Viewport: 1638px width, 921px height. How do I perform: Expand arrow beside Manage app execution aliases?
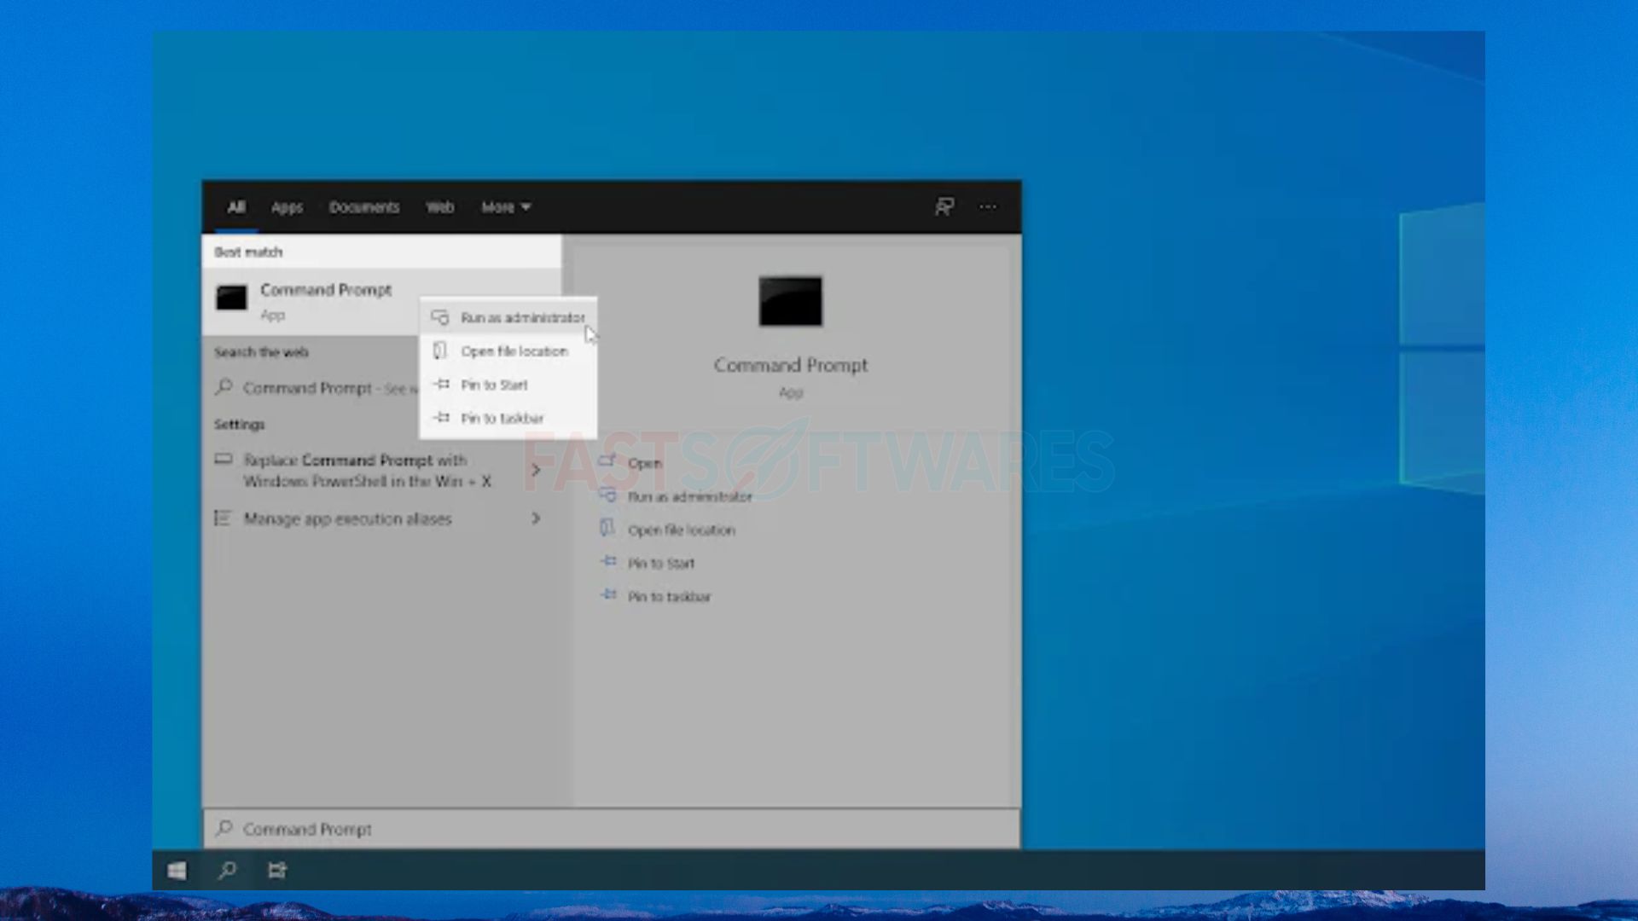tap(536, 518)
